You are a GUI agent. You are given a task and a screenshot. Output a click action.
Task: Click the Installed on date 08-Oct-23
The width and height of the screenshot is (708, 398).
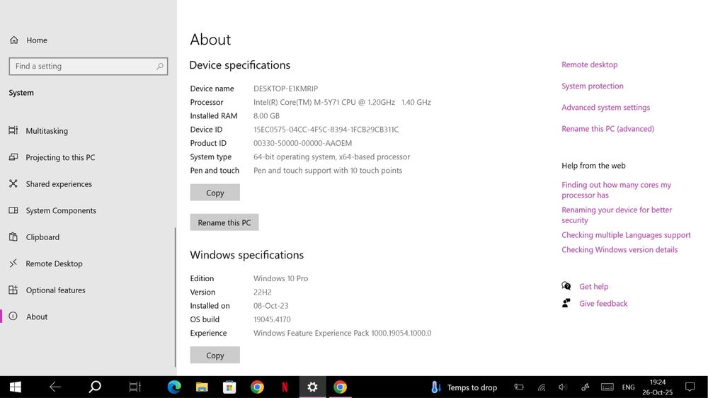tap(270, 306)
